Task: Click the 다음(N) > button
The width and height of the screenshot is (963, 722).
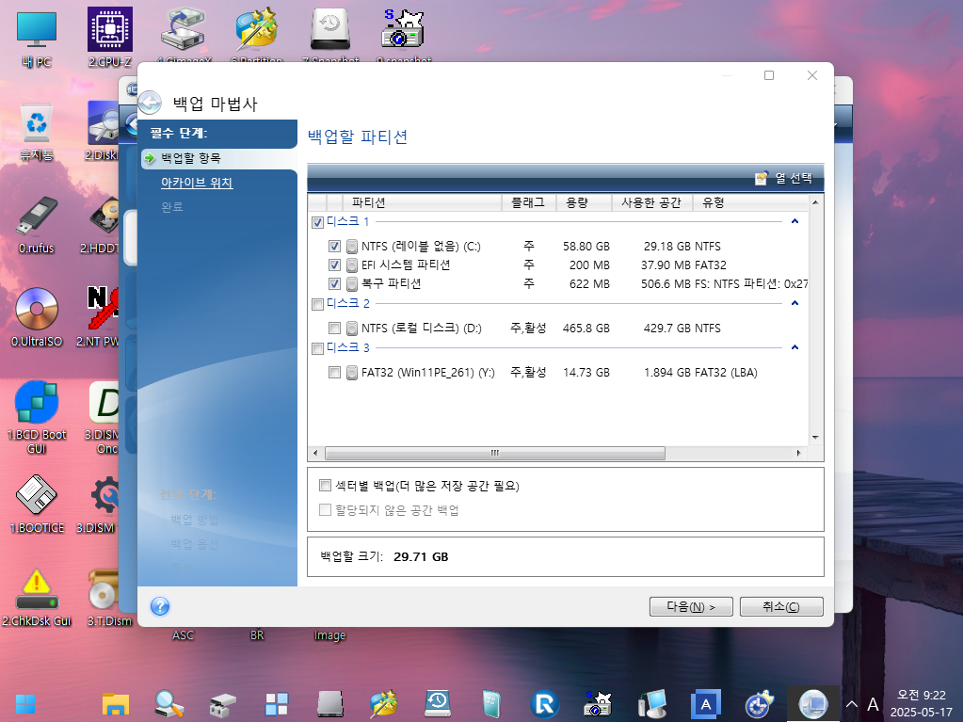Action: tap(691, 606)
